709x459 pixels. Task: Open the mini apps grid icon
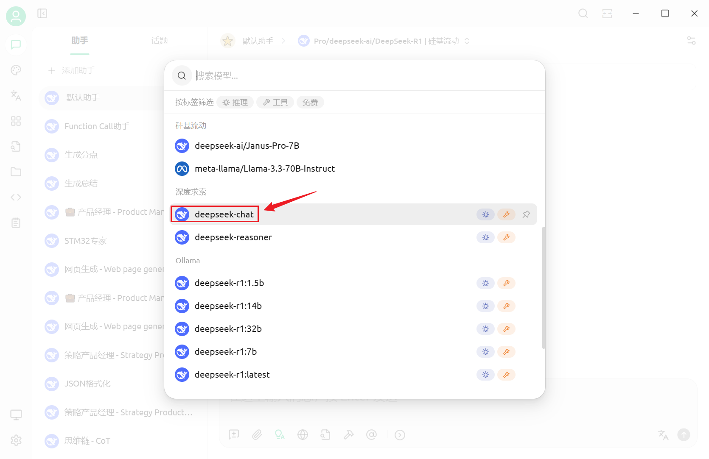point(16,121)
